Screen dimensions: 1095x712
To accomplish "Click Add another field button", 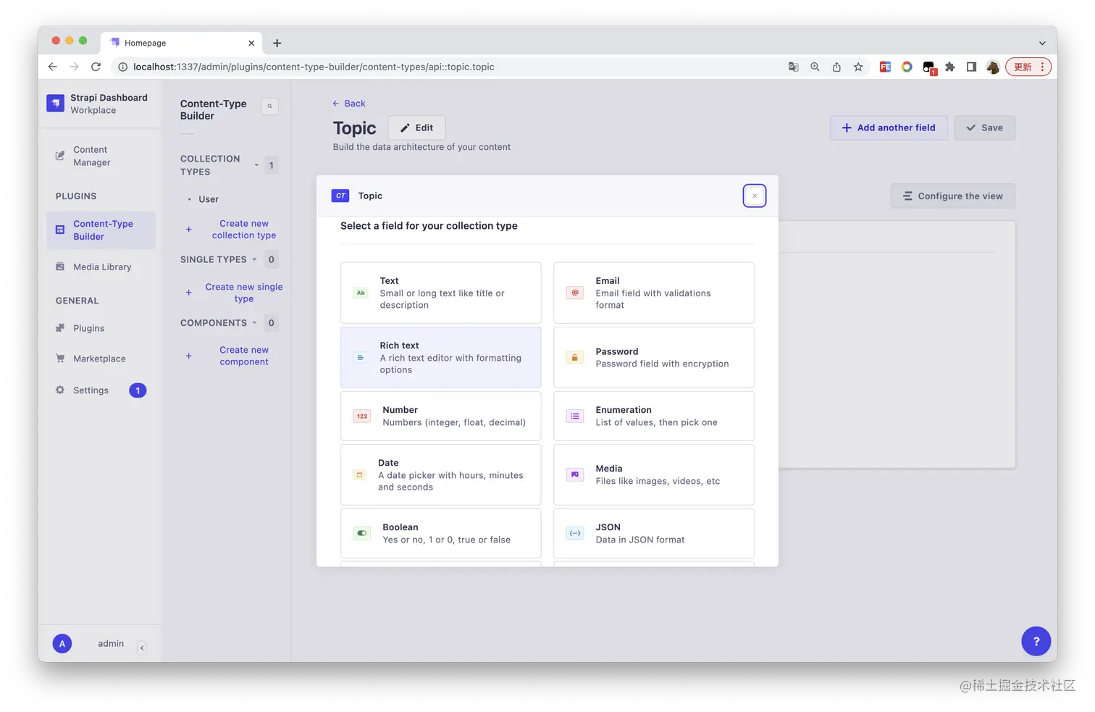I will coord(889,127).
